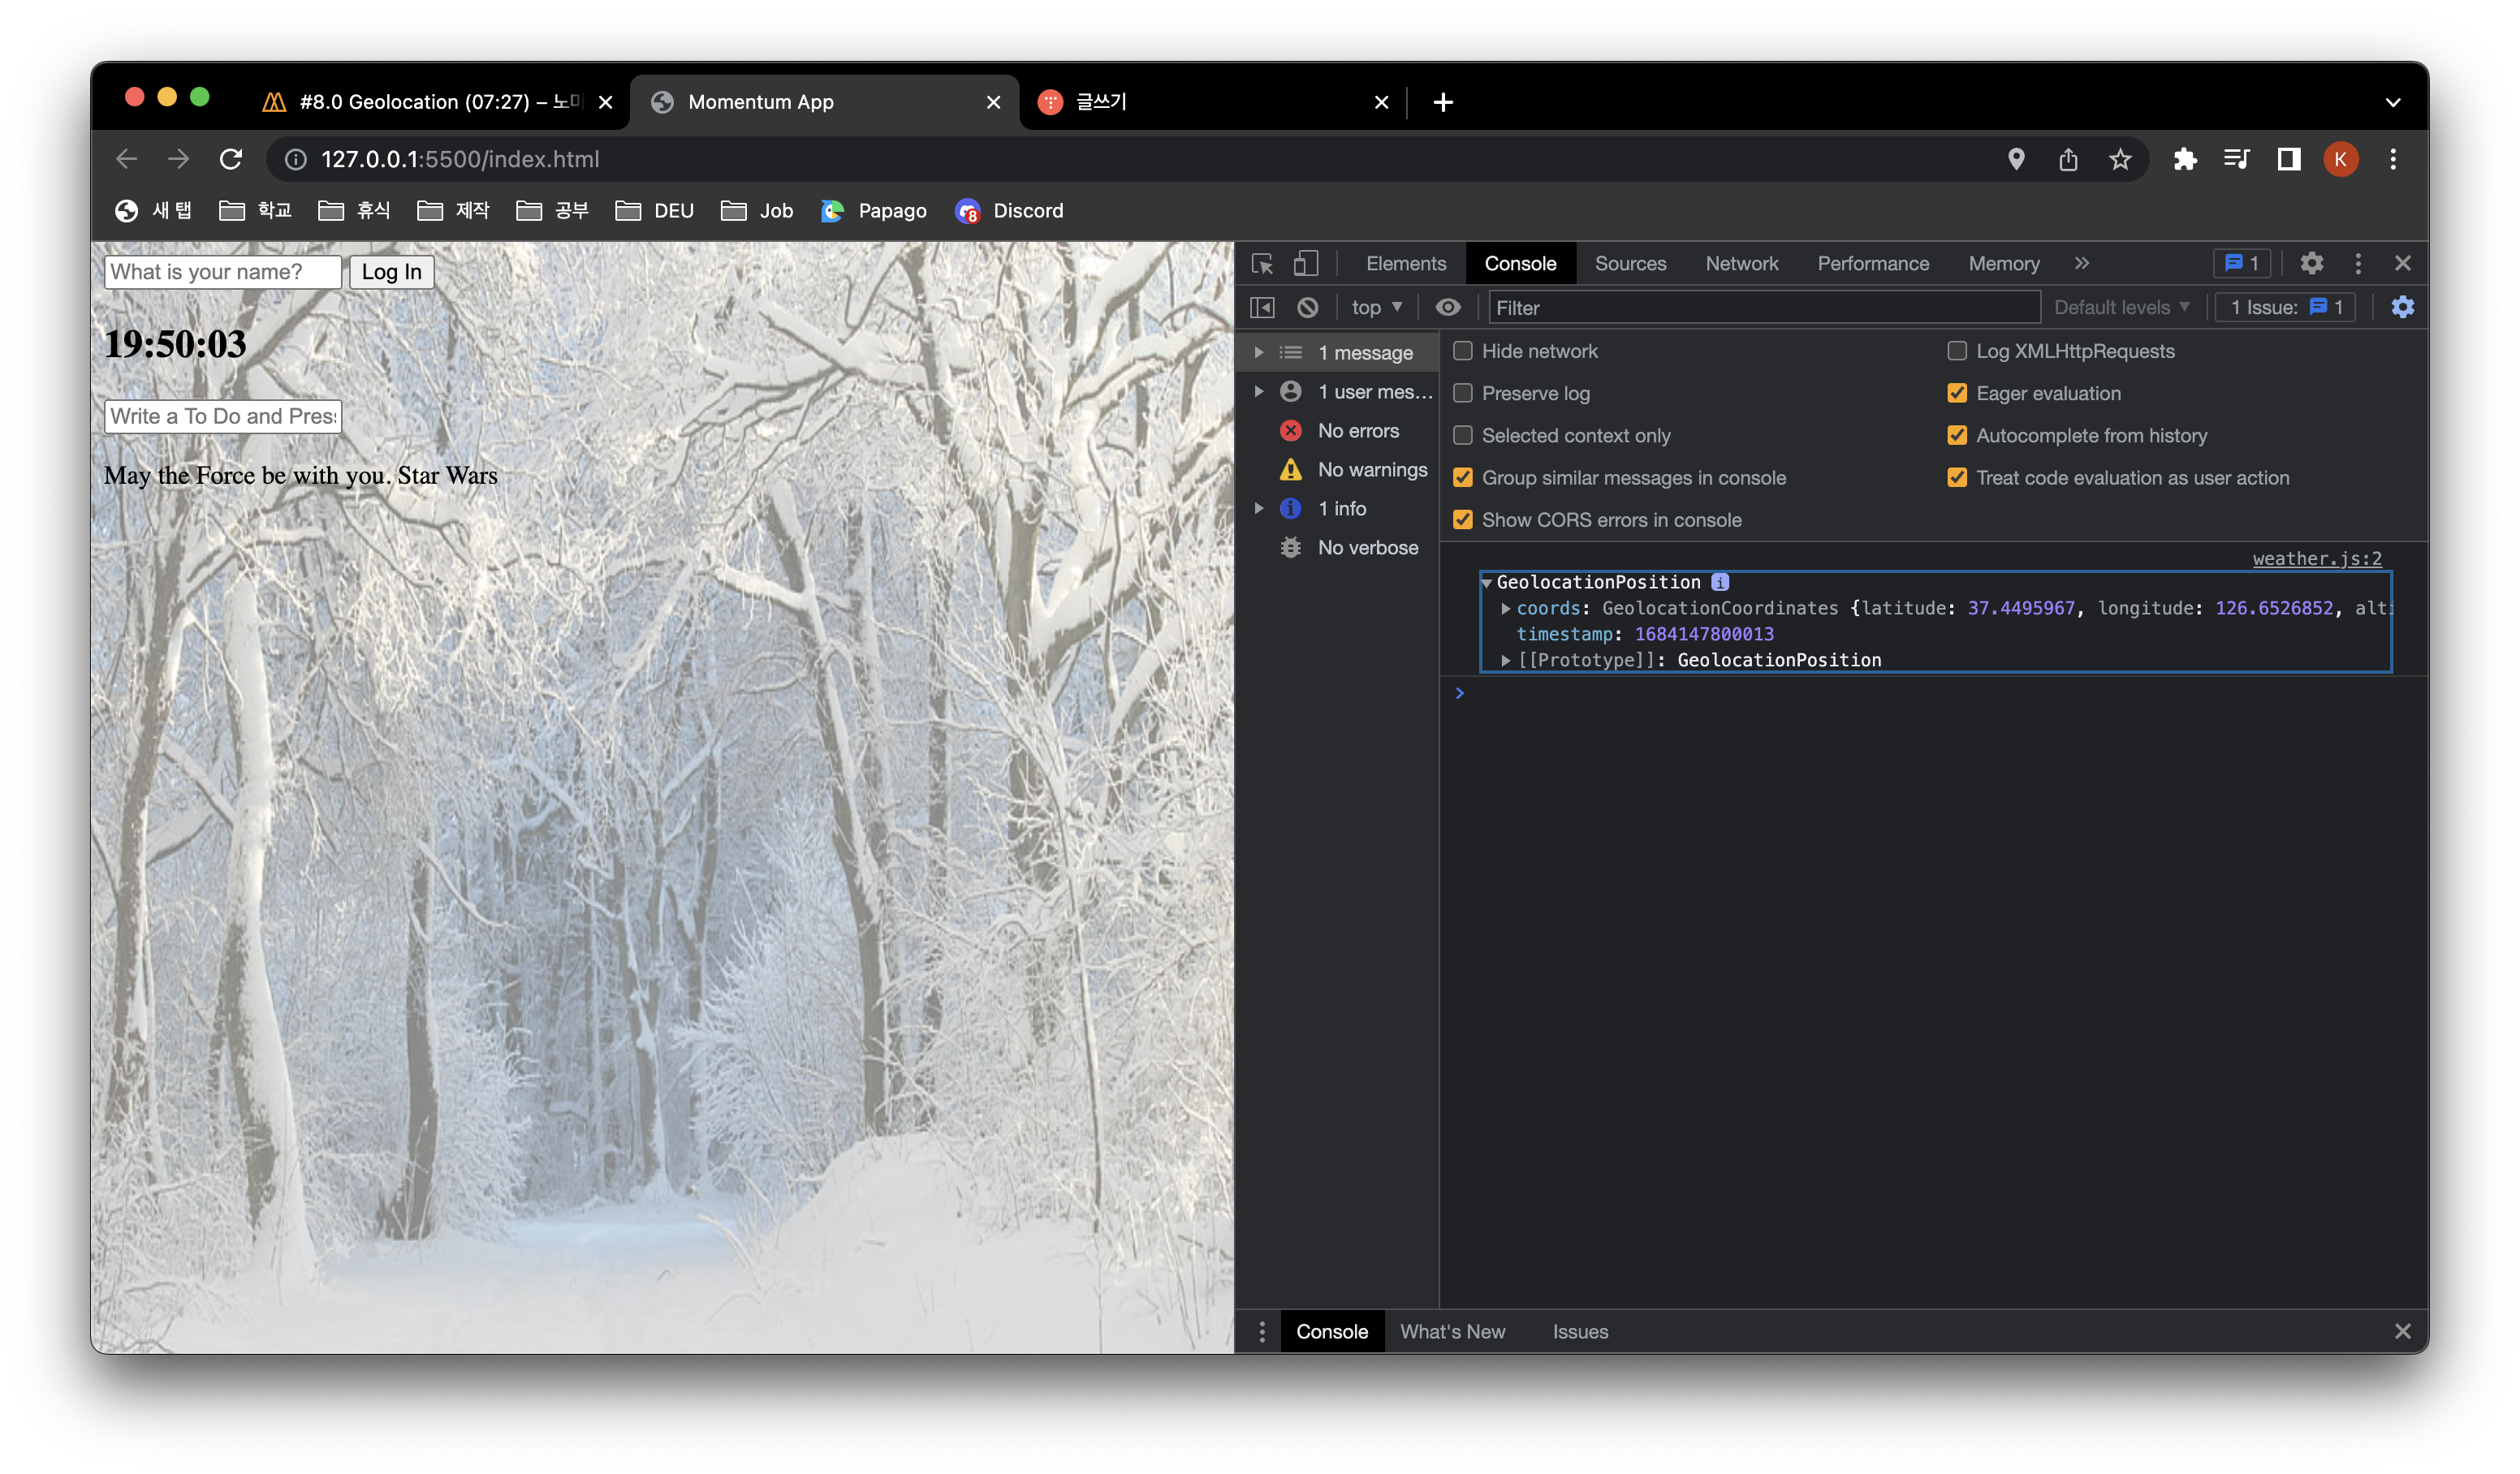Screen dimensions: 2520x1474
Task: Collapse the GeolocationPosition object
Action: (1487, 583)
